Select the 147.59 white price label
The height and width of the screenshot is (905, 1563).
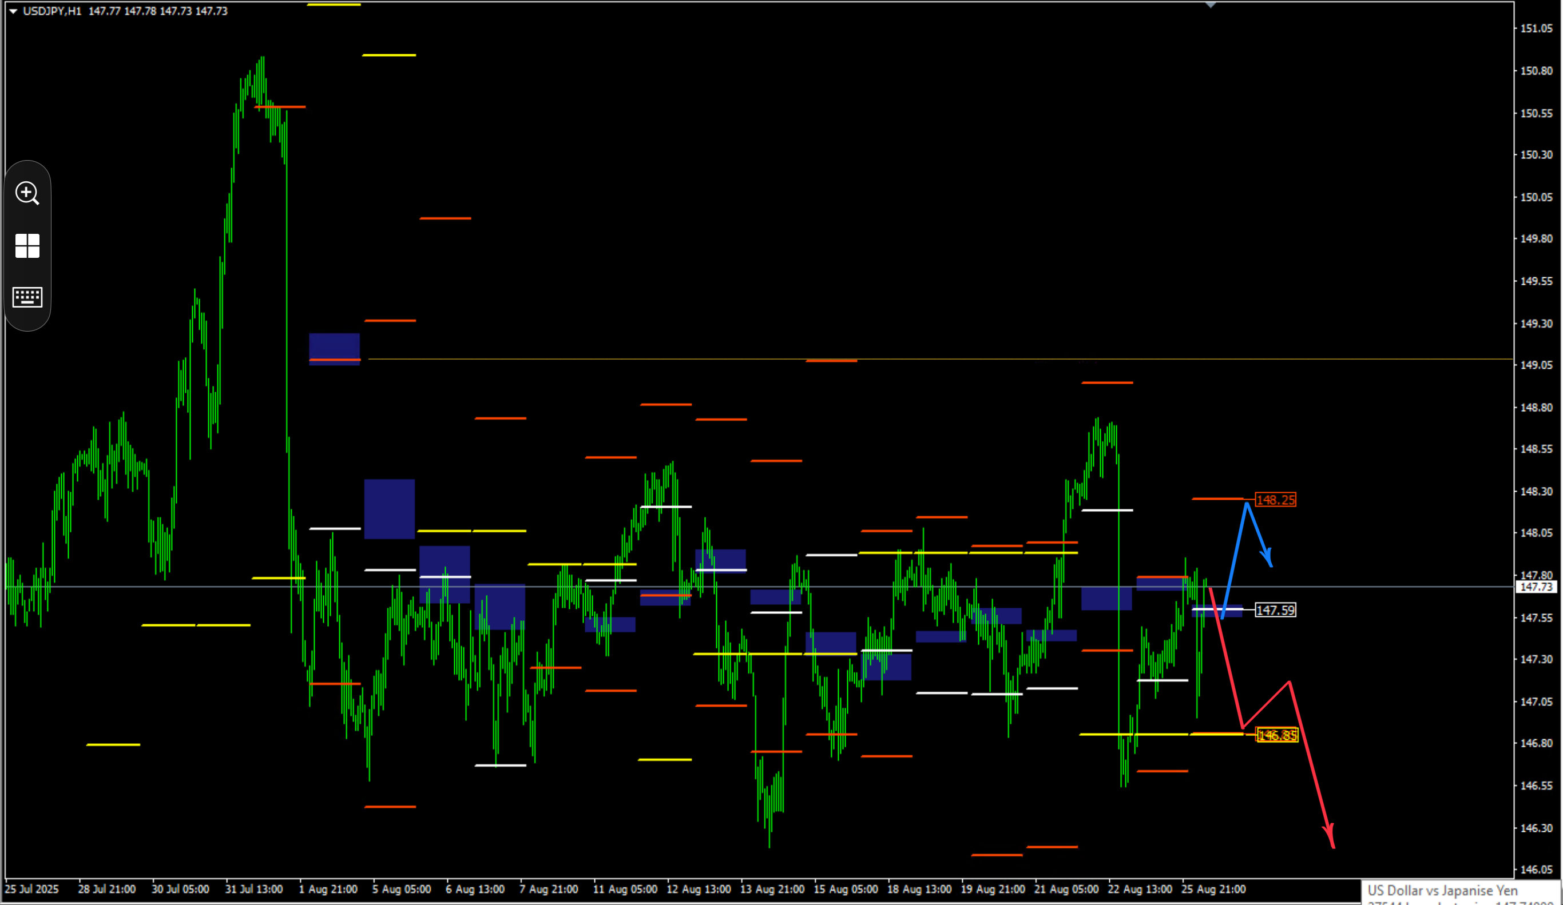[1275, 610]
